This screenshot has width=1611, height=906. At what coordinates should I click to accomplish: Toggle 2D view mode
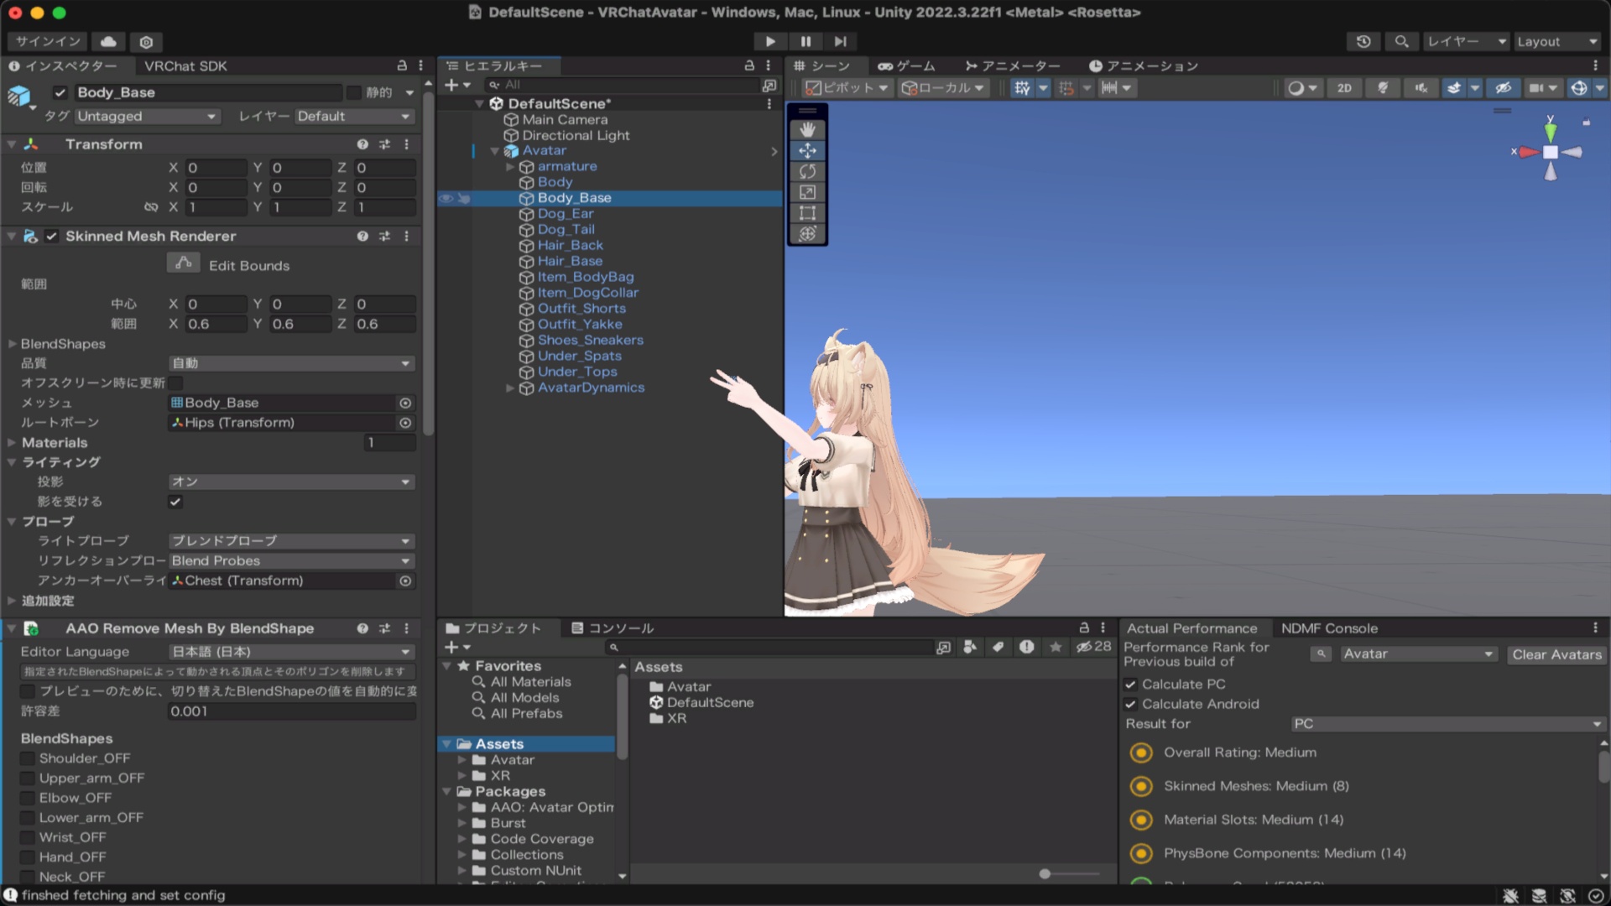1344,88
